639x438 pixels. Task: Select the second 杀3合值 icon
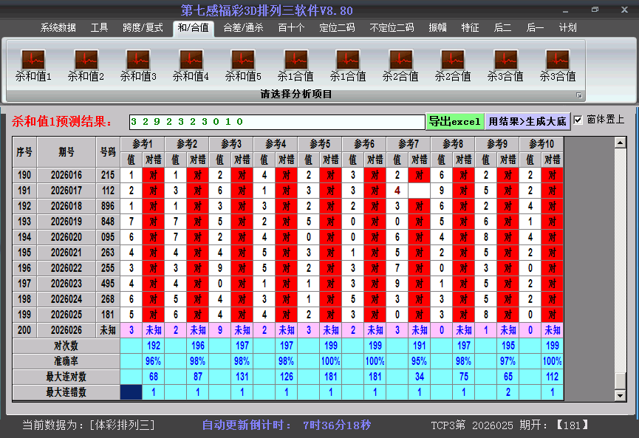tap(558, 63)
